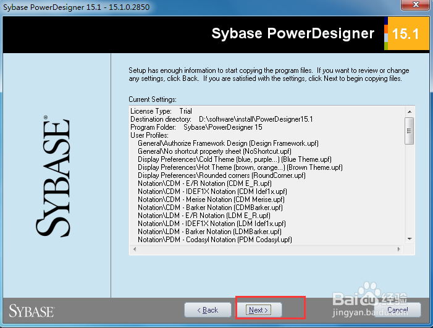Close the Sybase PowerDesigner installer window
Image resolution: width=433 pixels, height=328 pixels.
(416, 5)
